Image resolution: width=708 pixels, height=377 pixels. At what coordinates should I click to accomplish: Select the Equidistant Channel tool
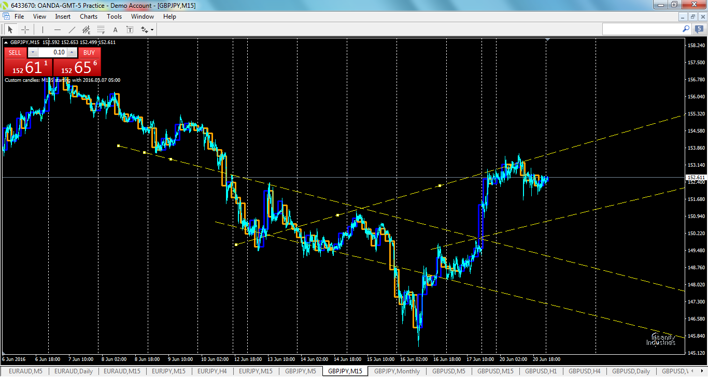[x=86, y=29]
